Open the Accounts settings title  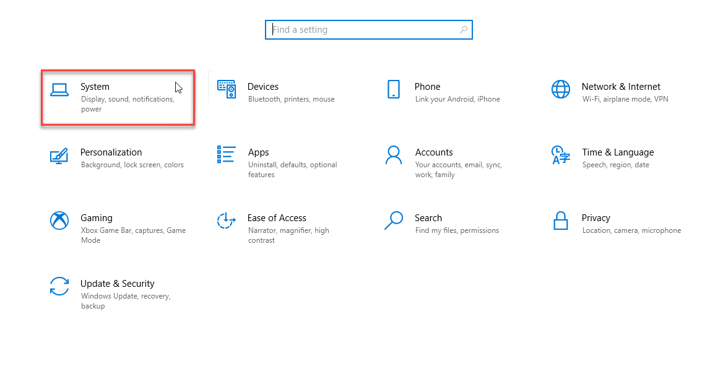(434, 152)
